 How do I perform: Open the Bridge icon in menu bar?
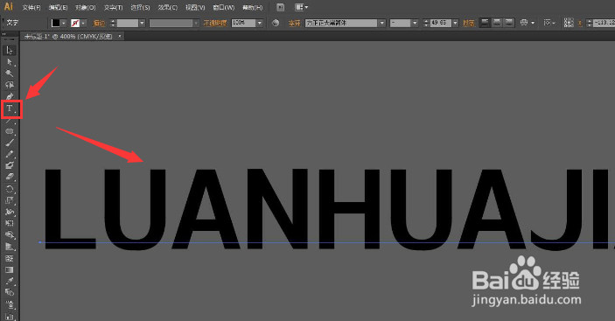(x=281, y=7)
